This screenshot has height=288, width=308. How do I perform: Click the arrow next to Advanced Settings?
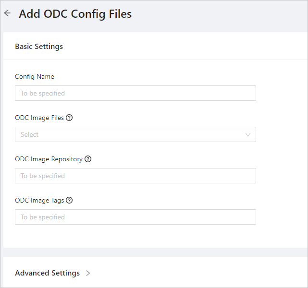(x=88, y=273)
